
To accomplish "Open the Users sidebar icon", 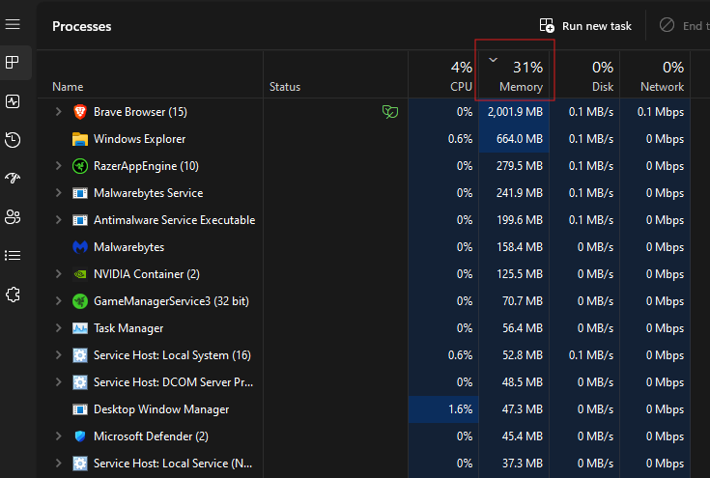I will point(13,217).
